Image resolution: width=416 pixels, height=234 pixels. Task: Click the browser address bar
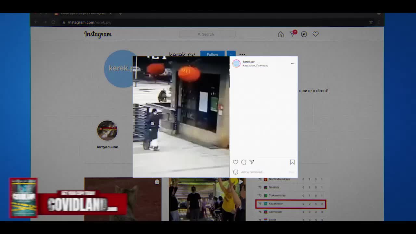214,22
